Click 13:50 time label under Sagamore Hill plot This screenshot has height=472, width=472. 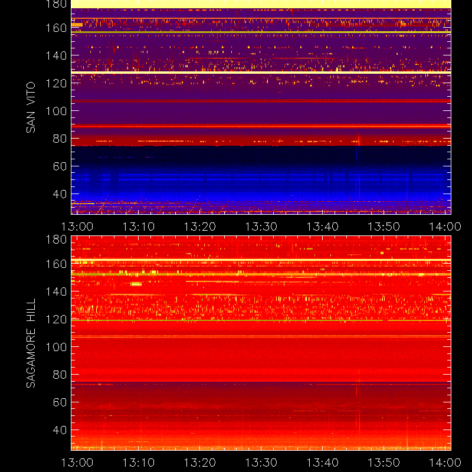point(384,463)
